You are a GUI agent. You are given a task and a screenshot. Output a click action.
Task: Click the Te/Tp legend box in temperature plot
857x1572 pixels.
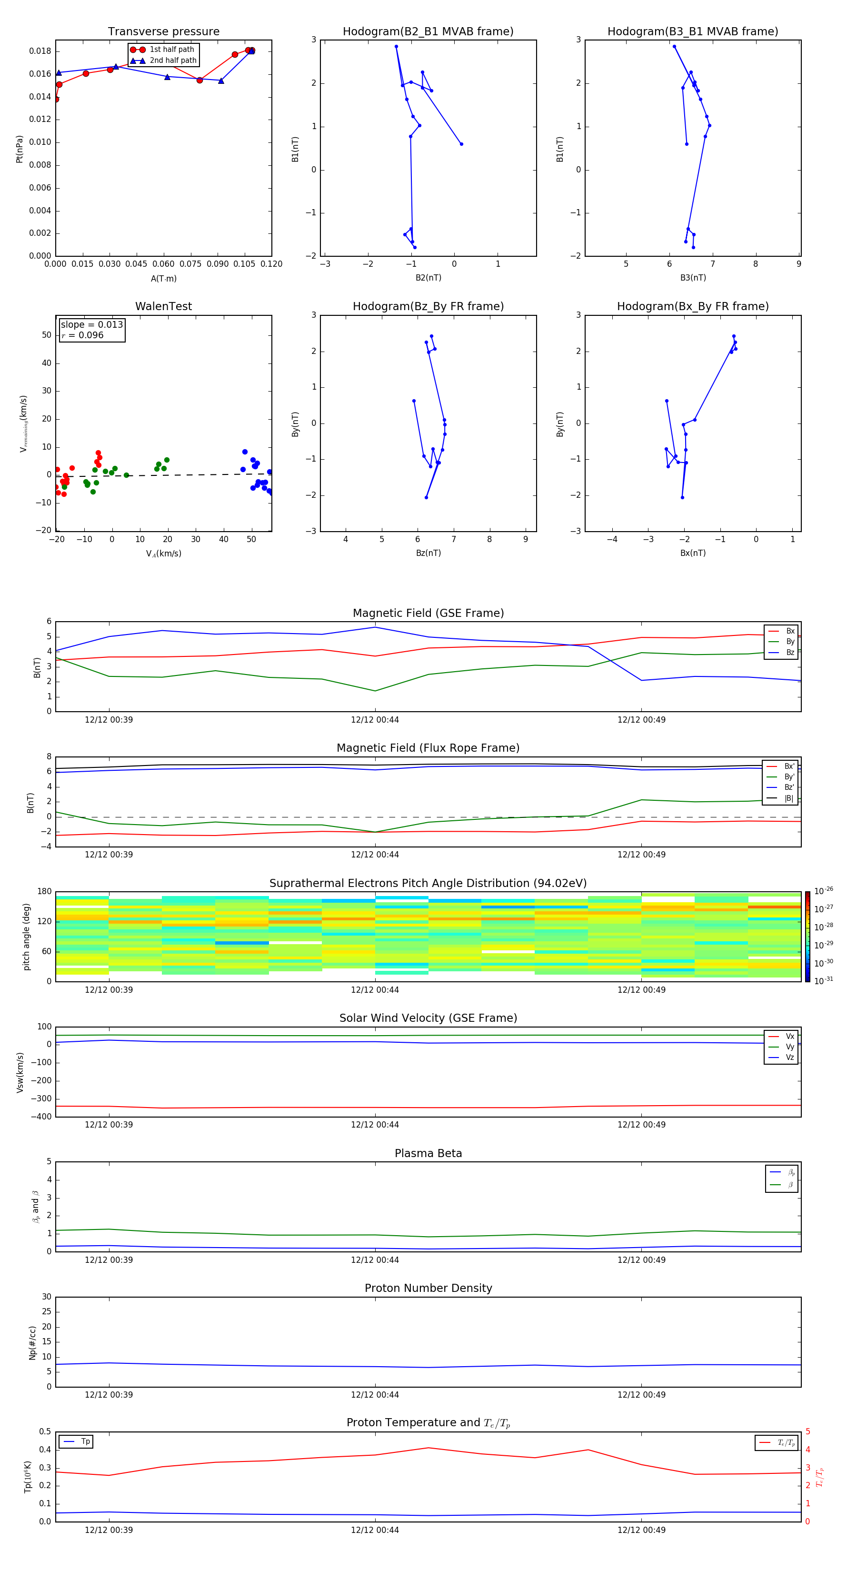coord(777,1442)
